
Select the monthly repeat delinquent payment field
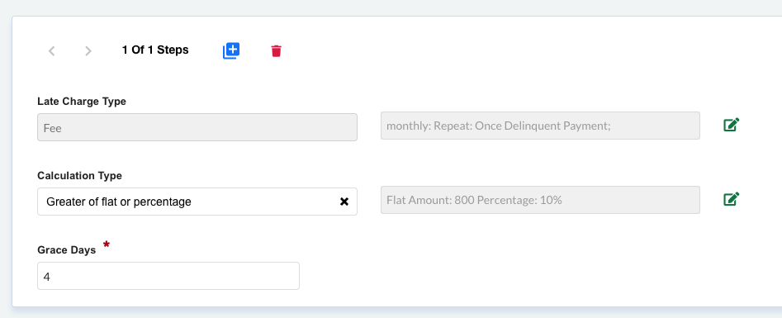[x=540, y=126]
